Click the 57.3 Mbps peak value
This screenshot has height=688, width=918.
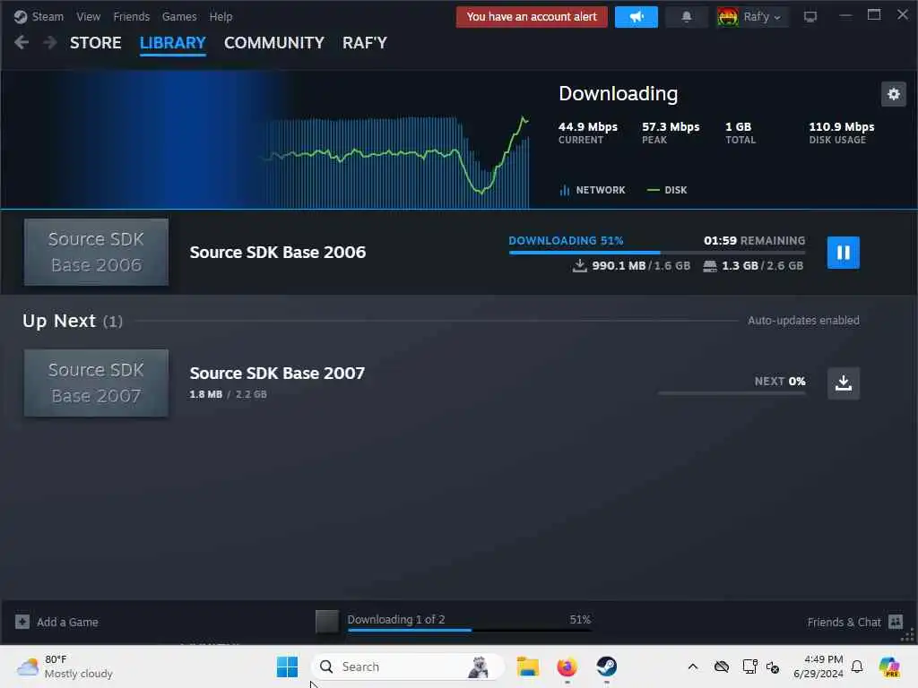(x=671, y=126)
